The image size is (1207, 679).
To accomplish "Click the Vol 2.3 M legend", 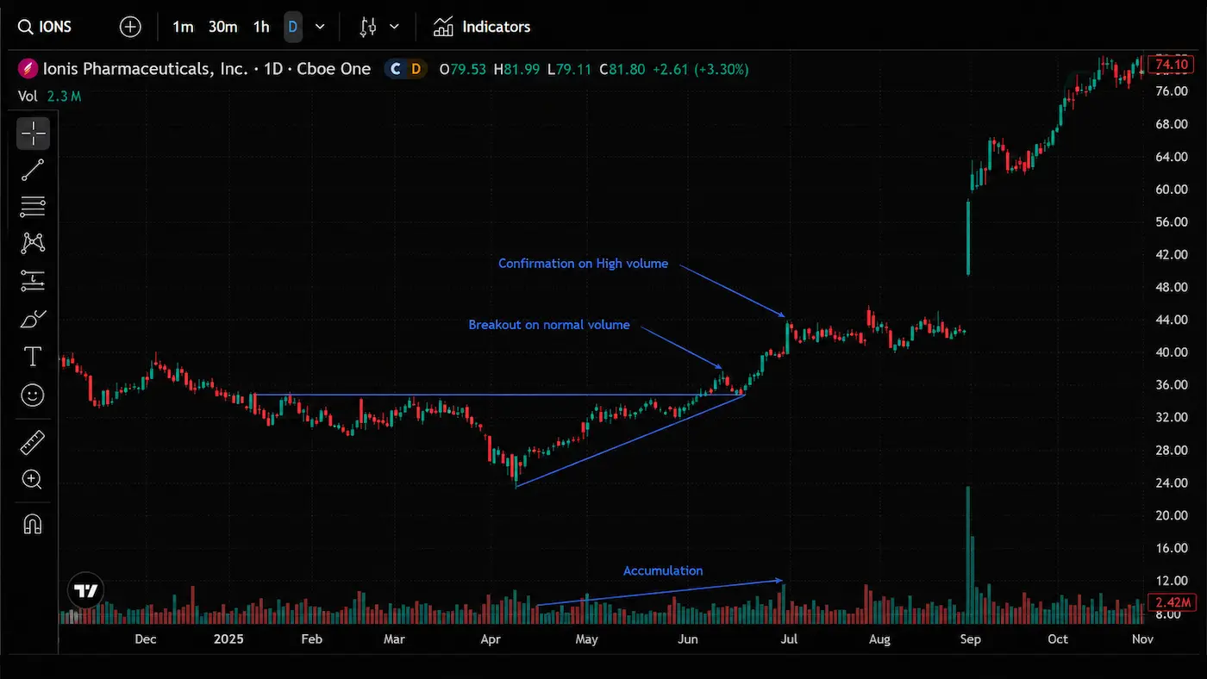I will pos(49,97).
